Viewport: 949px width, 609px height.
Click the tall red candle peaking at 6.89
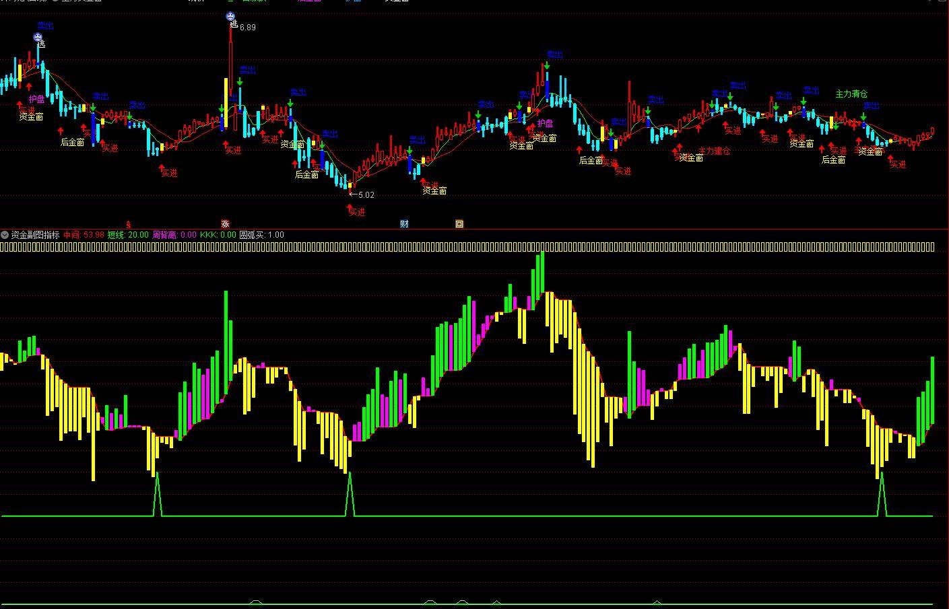point(231,59)
